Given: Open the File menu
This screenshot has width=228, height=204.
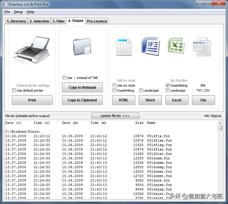Looking at the screenshot, I should [x=7, y=12].
